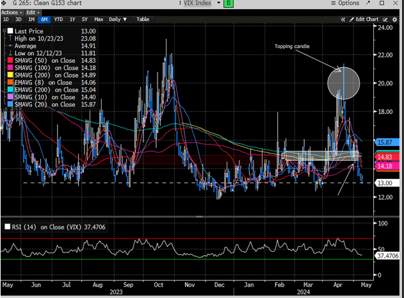The image size is (404, 298).
Task: Click the Topping candle annotation label
Action: coord(293,47)
